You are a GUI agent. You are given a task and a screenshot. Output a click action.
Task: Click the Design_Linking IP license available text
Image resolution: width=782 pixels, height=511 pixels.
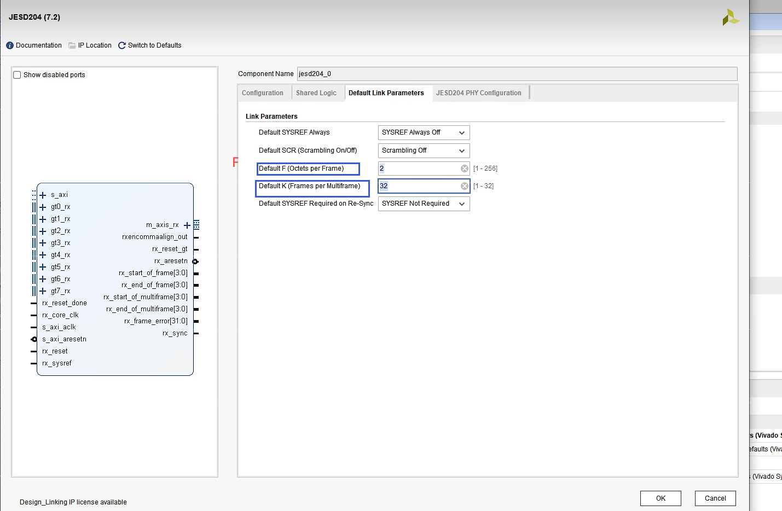click(73, 502)
